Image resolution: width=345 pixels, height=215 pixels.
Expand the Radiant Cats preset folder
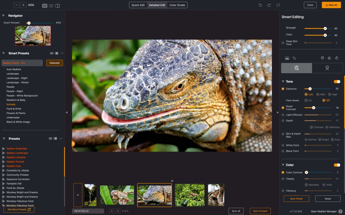coord(3,166)
